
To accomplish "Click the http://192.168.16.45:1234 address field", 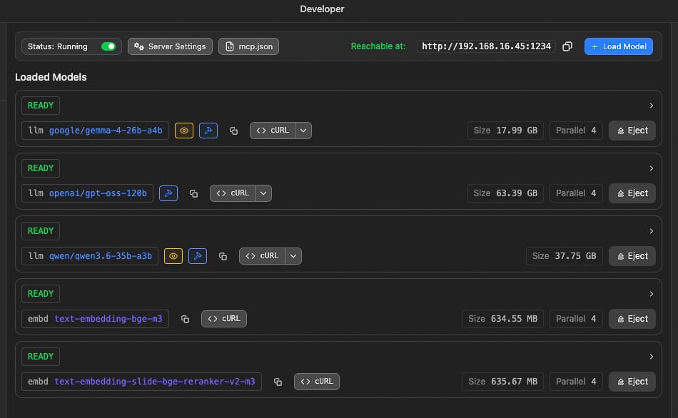I will 486,46.
